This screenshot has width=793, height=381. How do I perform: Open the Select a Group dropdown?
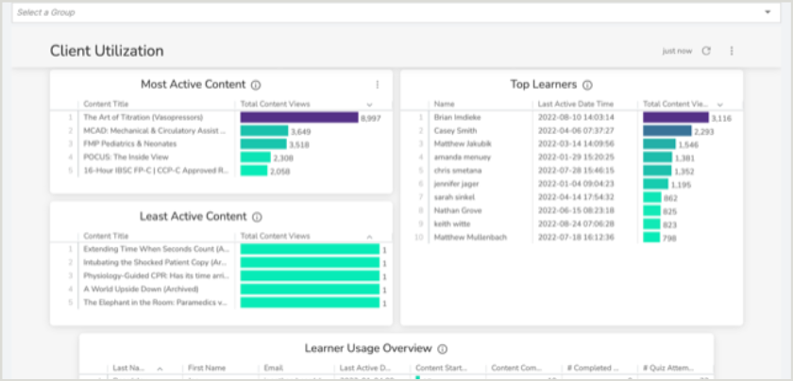[396, 12]
